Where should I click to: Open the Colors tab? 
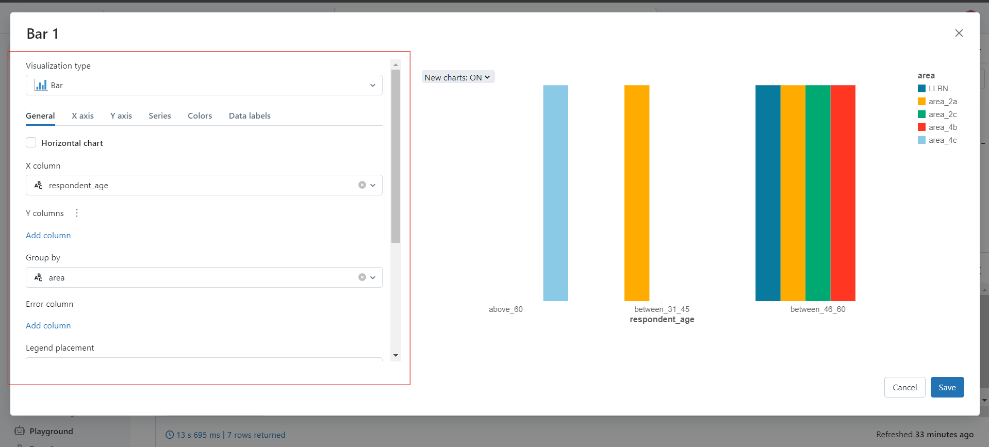tap(200, 116)
